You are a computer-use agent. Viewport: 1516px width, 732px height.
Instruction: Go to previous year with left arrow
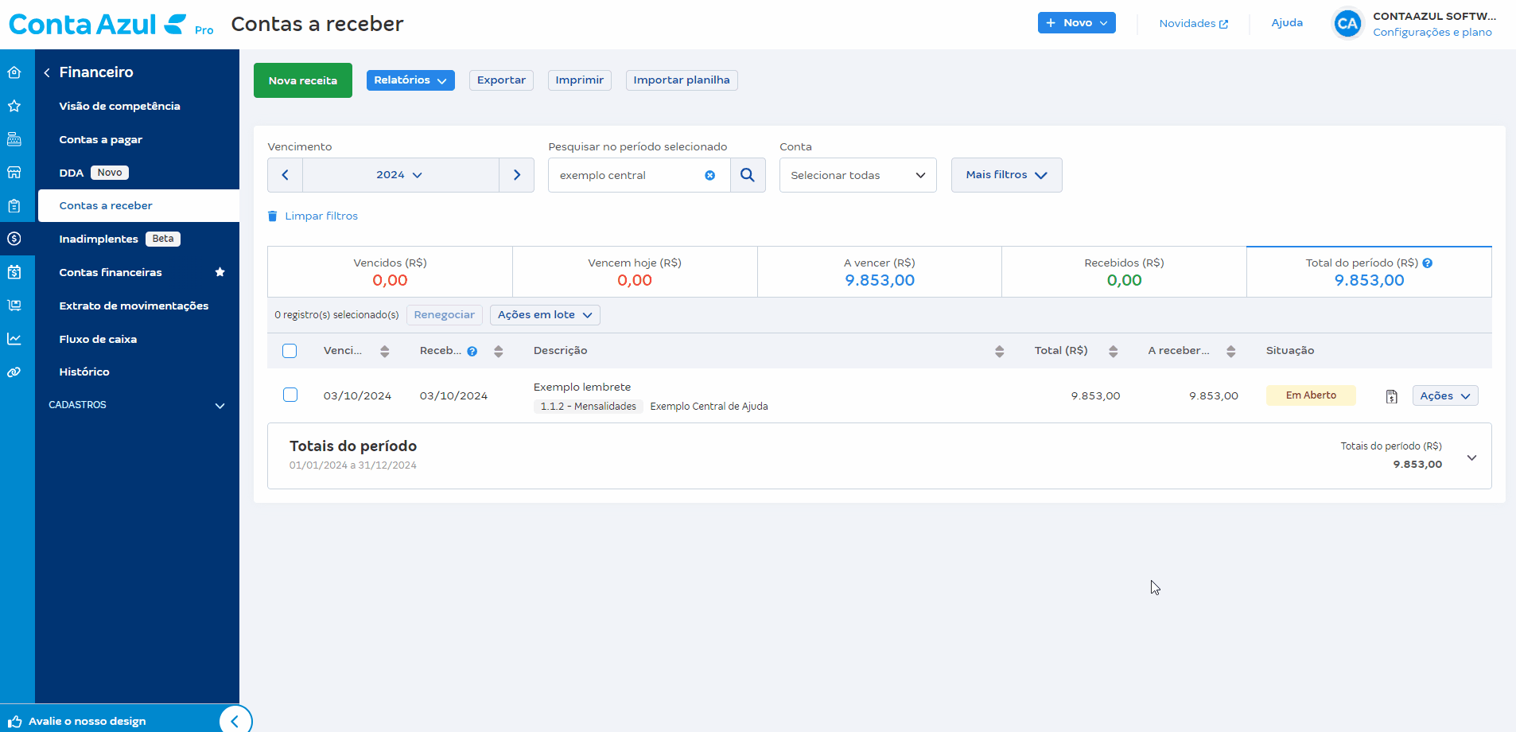click(285, 175)
